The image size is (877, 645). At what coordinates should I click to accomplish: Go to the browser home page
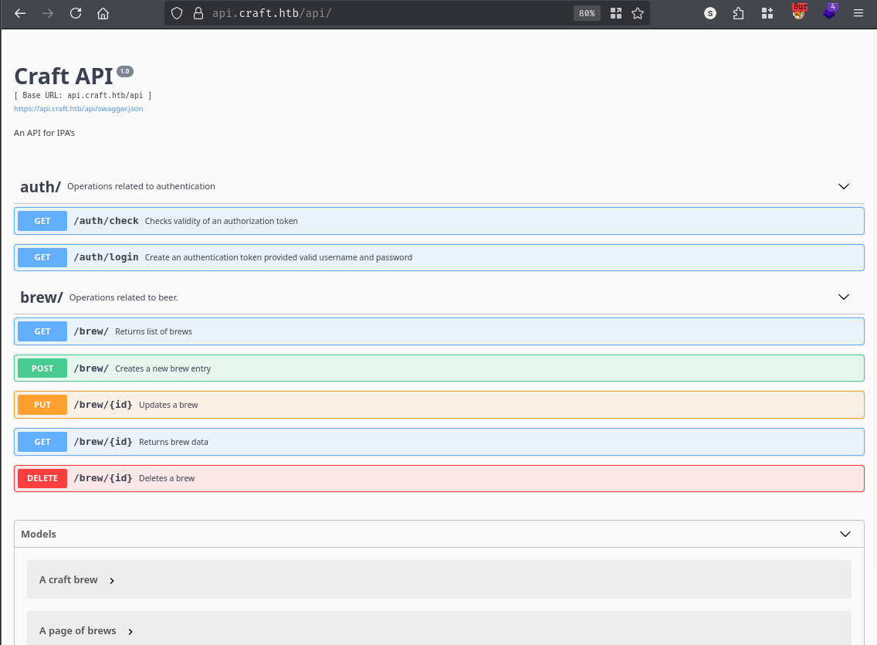[103, 13]
